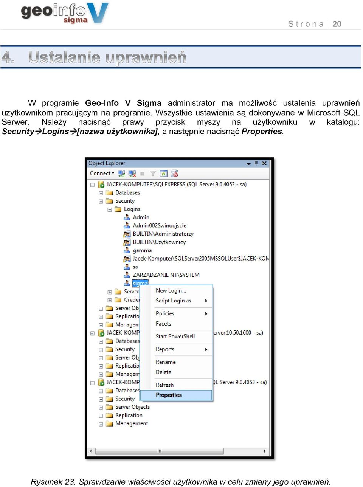Select the BUILTIN\Administratorzy login name

click(x=163, y=234)
